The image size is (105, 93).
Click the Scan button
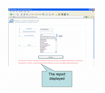click(x=60, y=36)
